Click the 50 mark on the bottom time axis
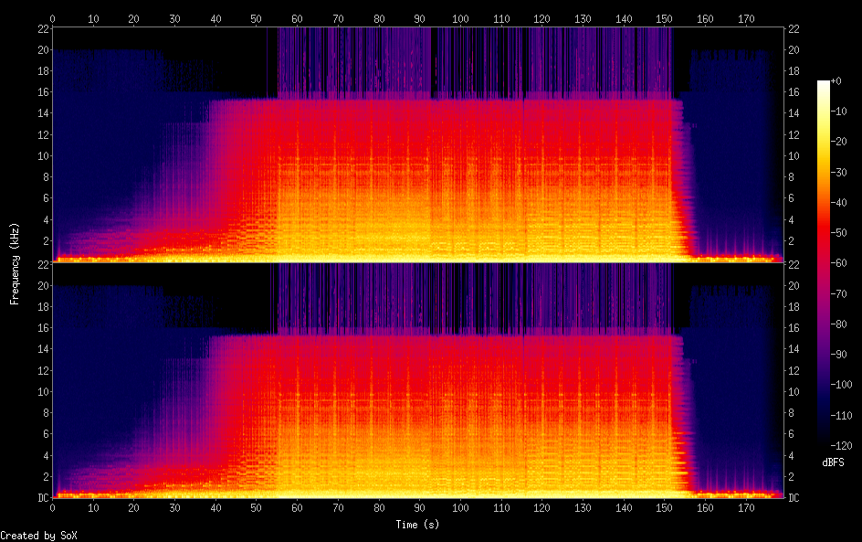The height and width of the screenshot is (542, 862). [x=257, y=508]
